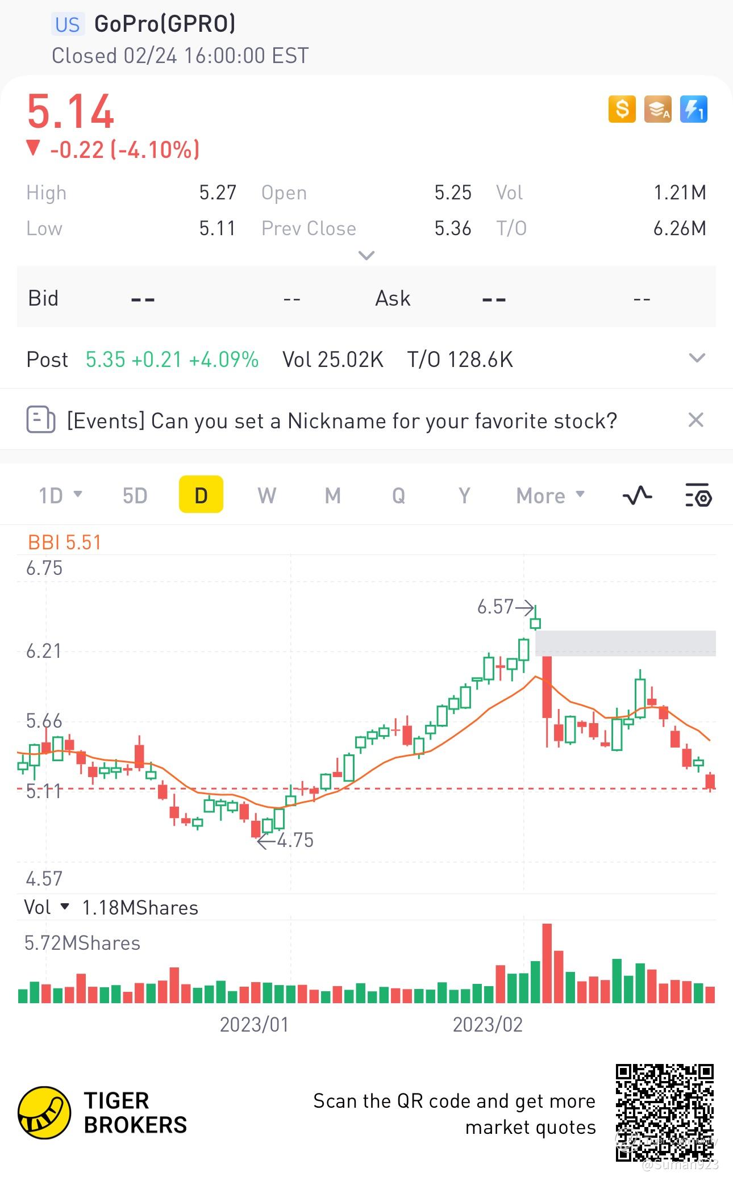Select the Q quarterly chart tab
Image resolution: width=733 pixels, height=1181 pixels.
[398, 495]
